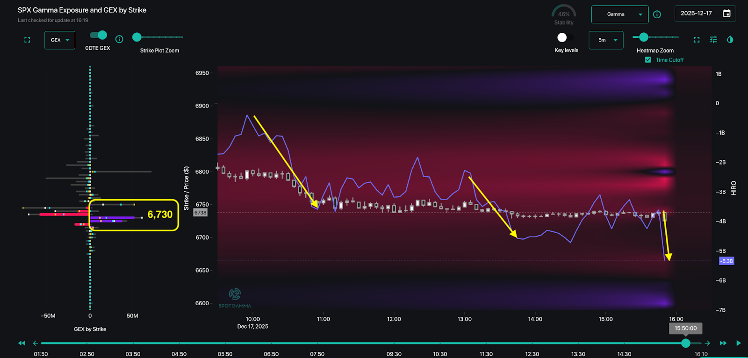Click the contrast color theme droplet icon
The height and width of the screenshot is (358, 748).
730,40
